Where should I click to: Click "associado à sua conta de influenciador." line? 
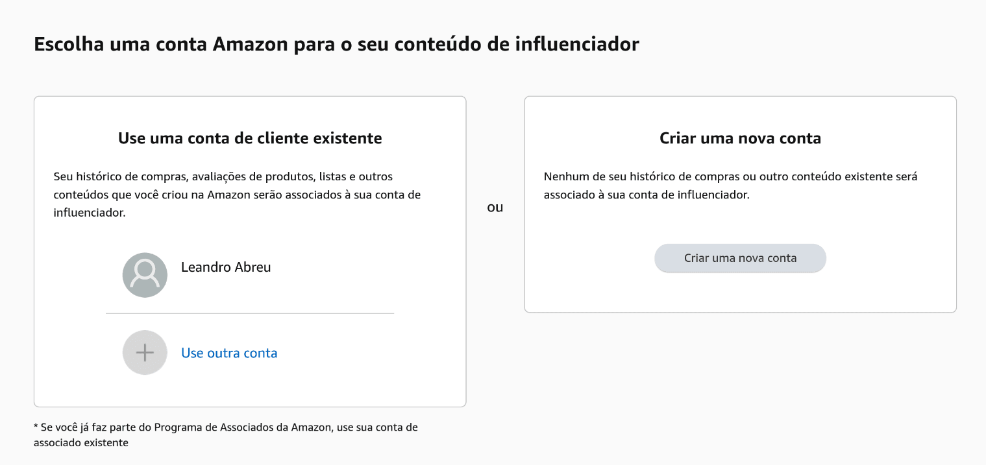[x=647, y=195]
